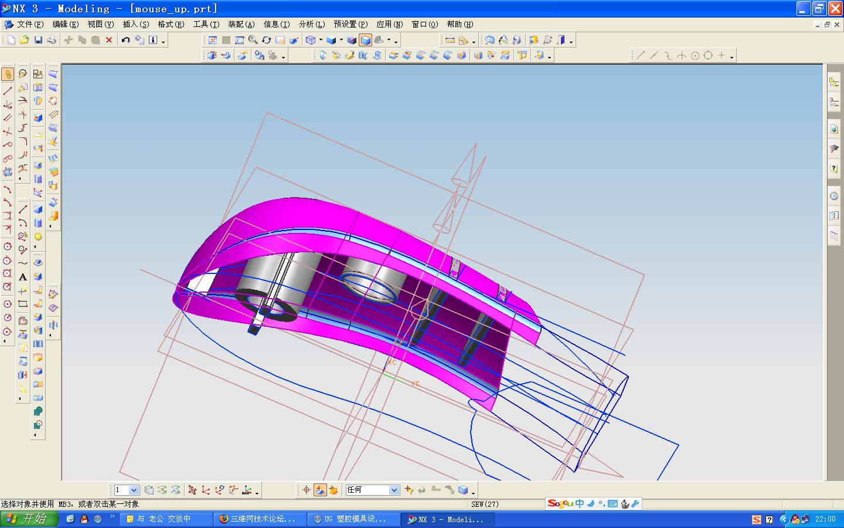The width and height of the screenshot is (844, 528).
Task: Open the Part Navigator tab icon
Action: point(834,103)
